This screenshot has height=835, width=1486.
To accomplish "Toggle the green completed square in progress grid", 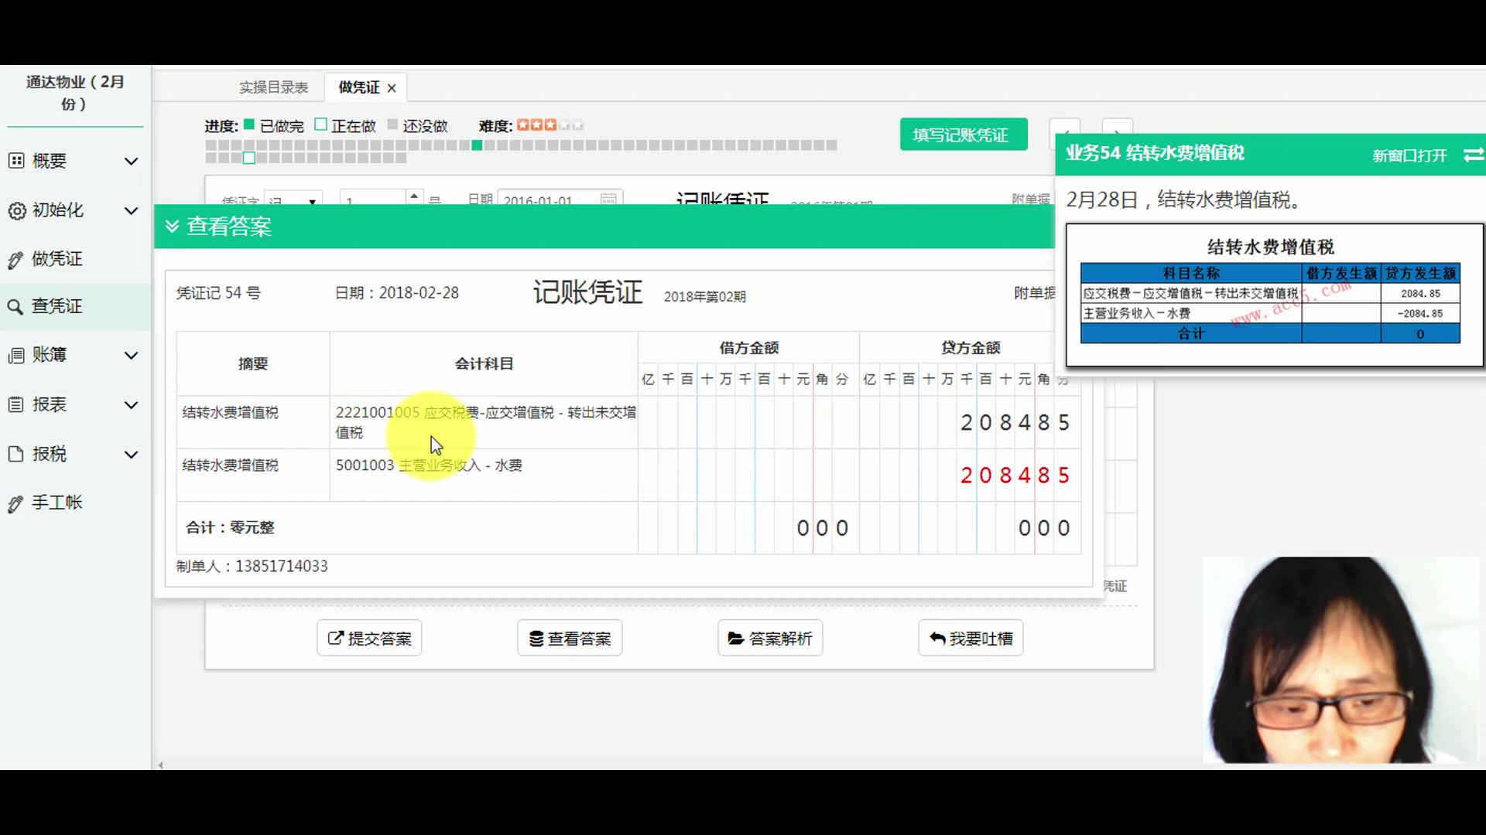I will tap(476, 145).
